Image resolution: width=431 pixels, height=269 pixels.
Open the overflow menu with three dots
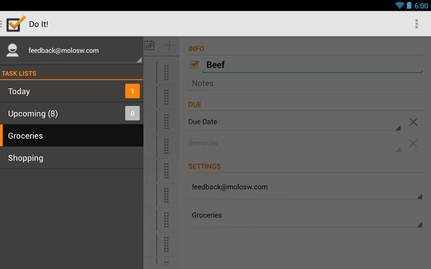416,24
